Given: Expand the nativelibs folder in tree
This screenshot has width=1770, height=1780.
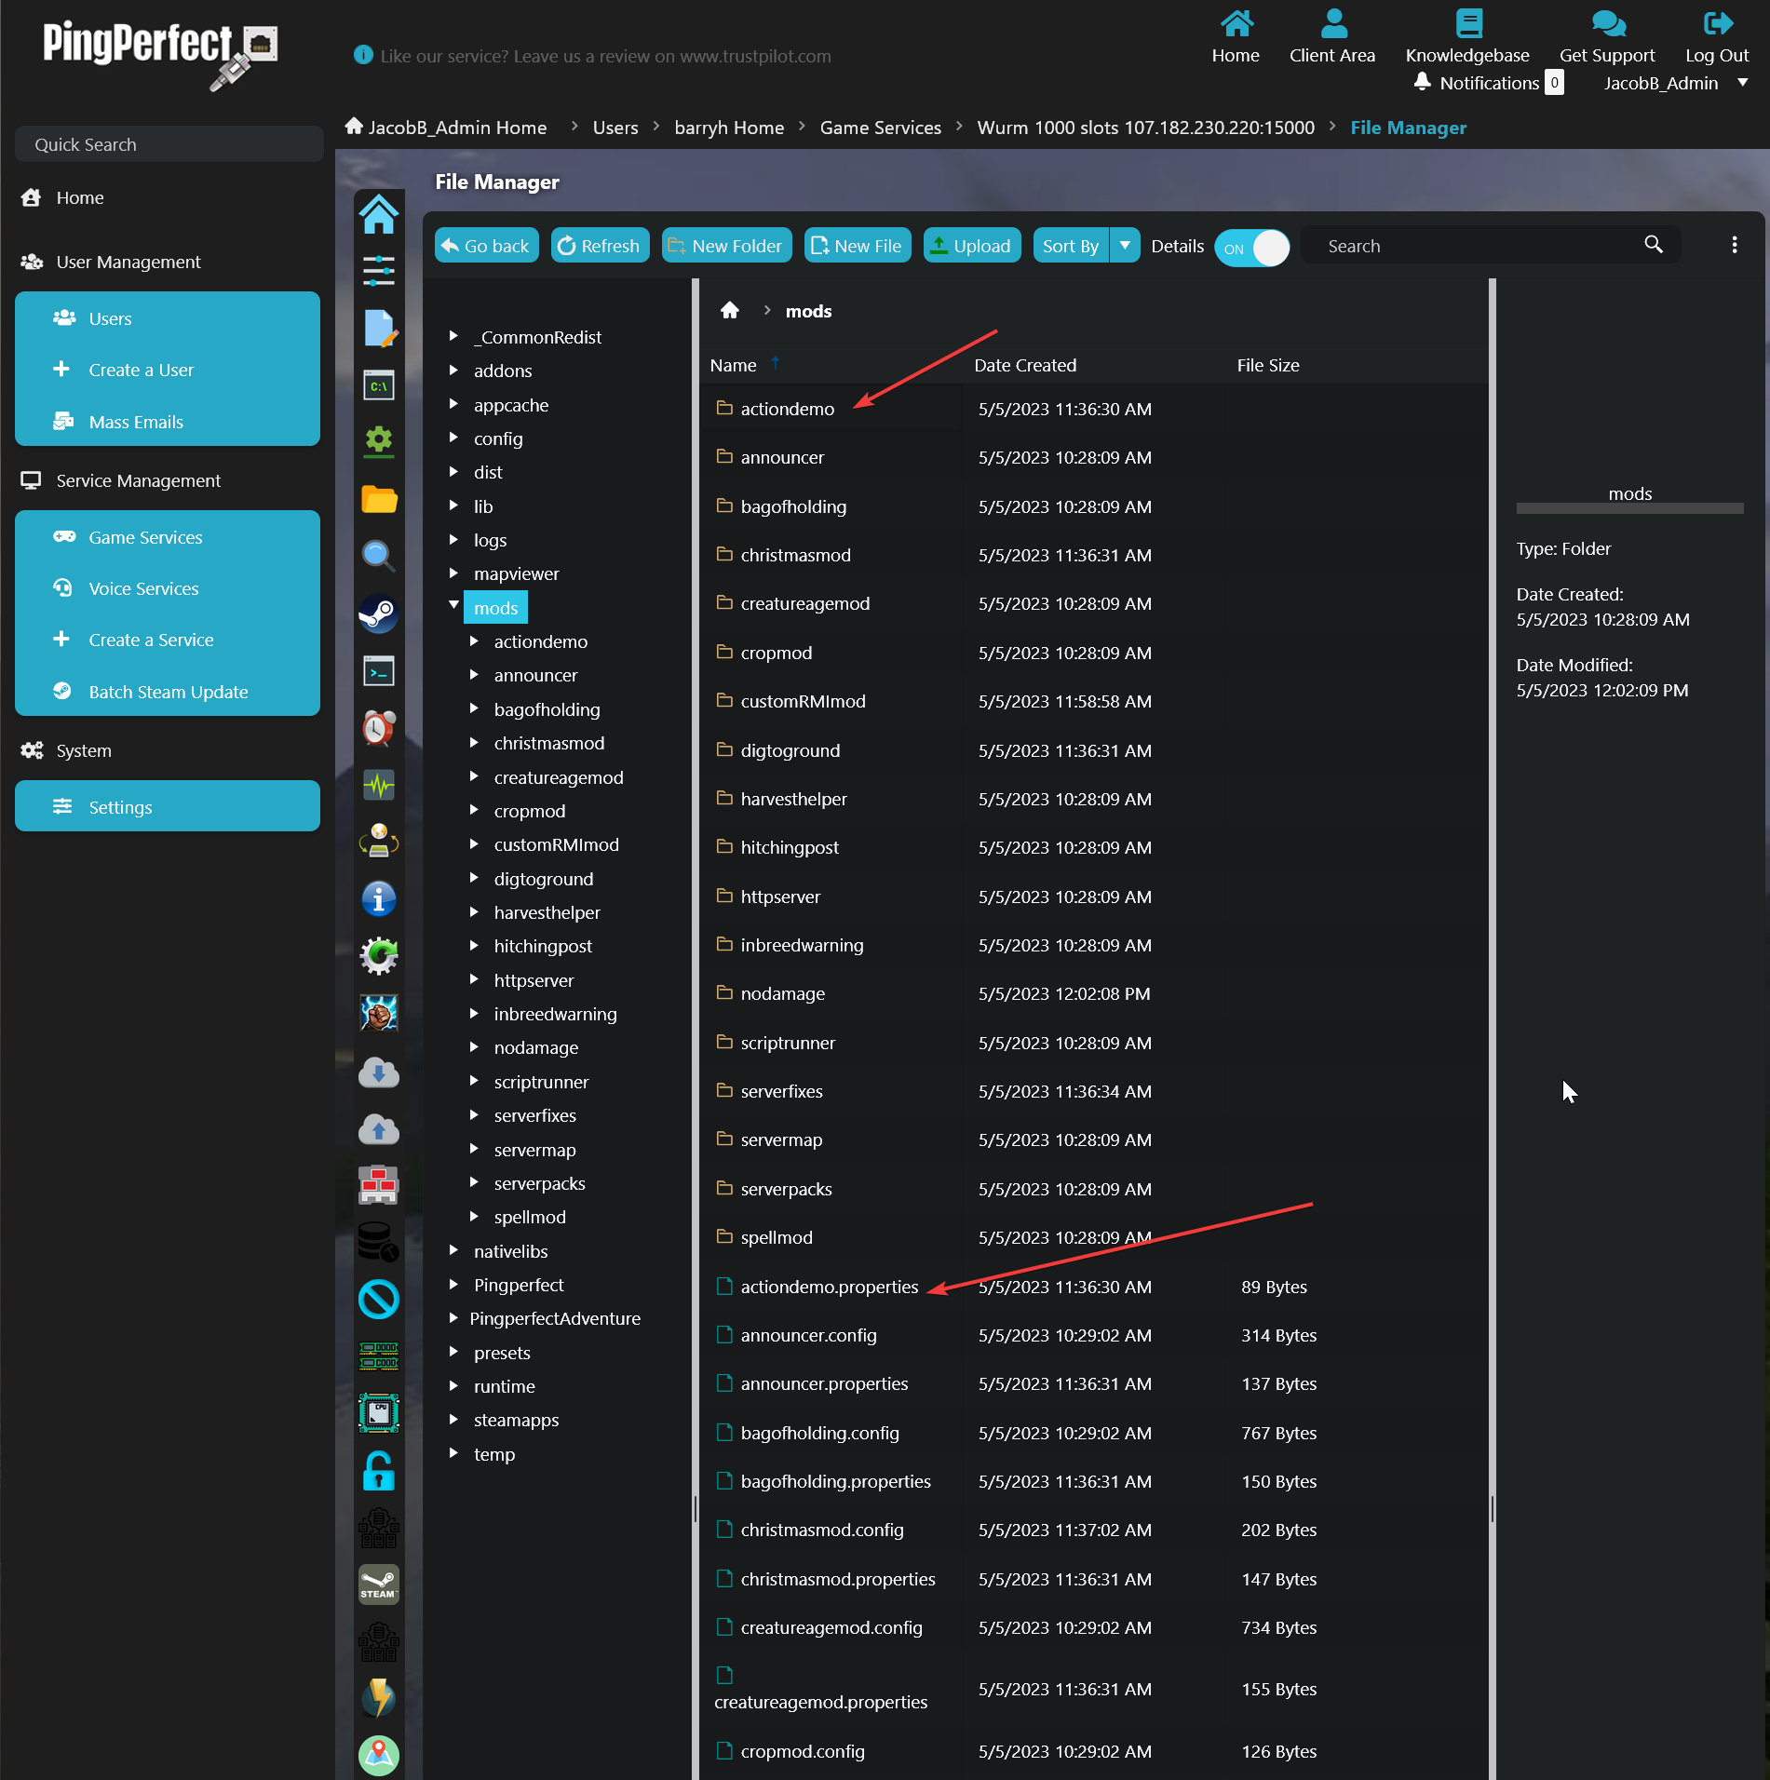Looking at the screenshot, I should 454,1250.
